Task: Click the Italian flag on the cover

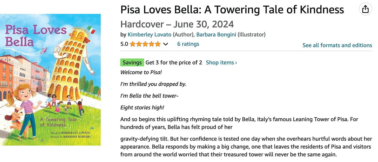Action: [91, 30]
